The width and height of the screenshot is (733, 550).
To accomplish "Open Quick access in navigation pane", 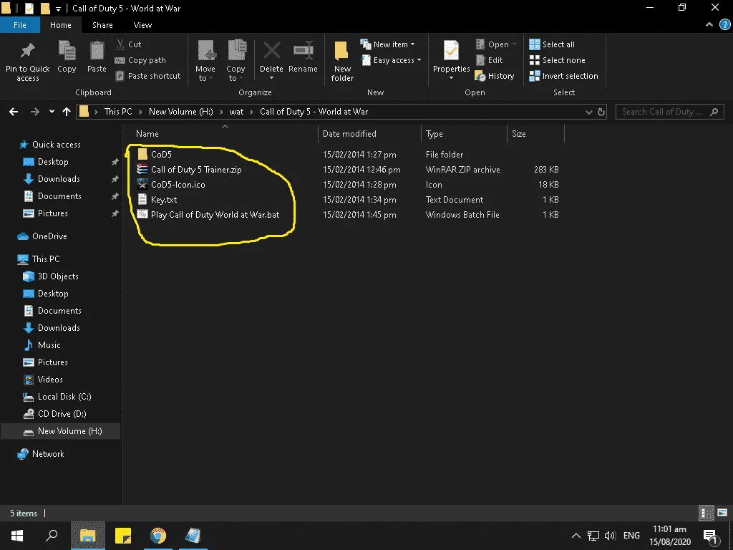I will tap(56, 145).
